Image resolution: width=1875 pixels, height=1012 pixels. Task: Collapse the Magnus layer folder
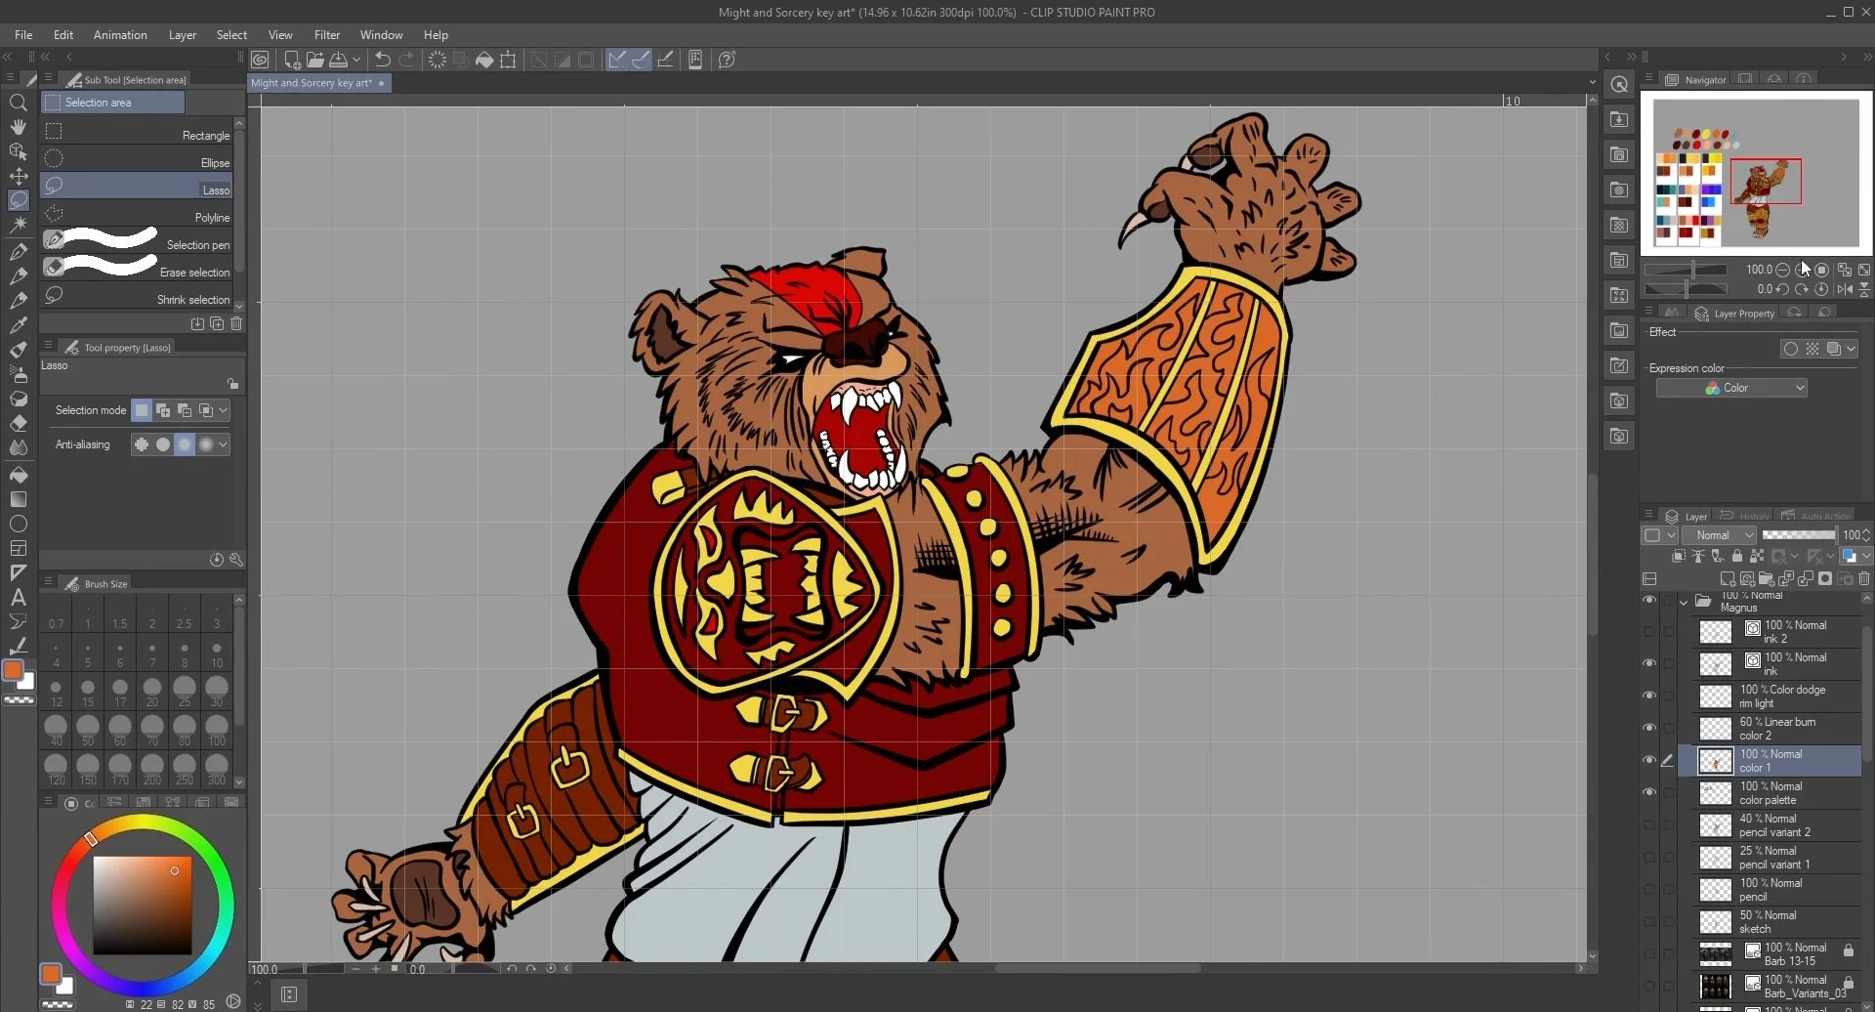click(1684, 602)
